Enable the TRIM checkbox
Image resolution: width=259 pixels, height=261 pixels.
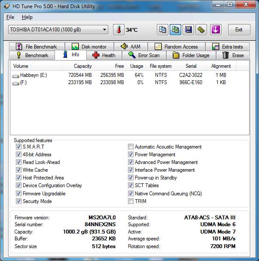[131, 201]
